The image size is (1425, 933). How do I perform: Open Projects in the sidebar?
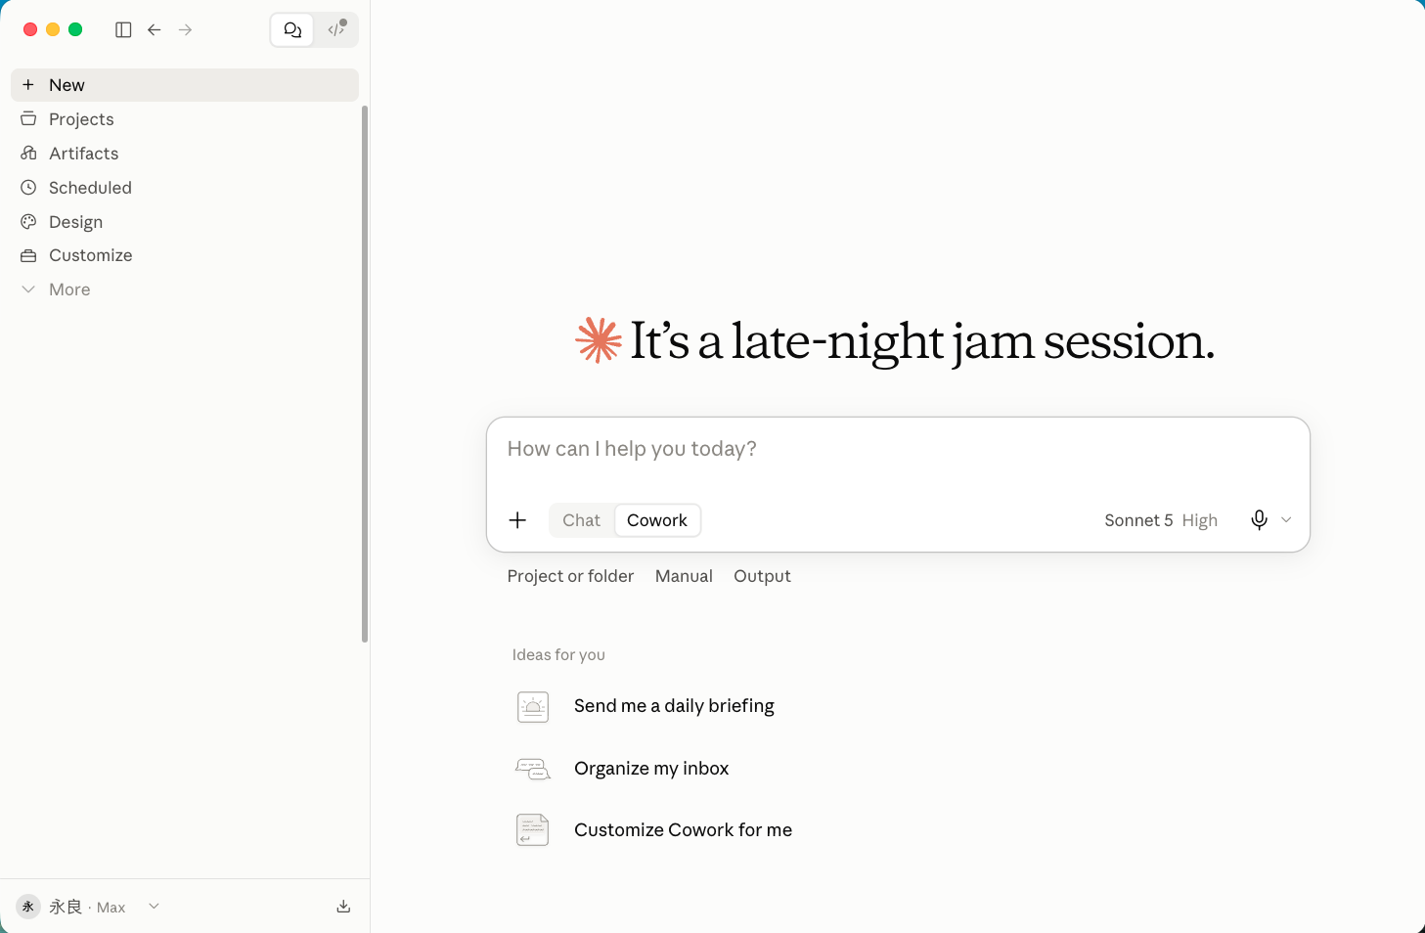tap(185, 119)
